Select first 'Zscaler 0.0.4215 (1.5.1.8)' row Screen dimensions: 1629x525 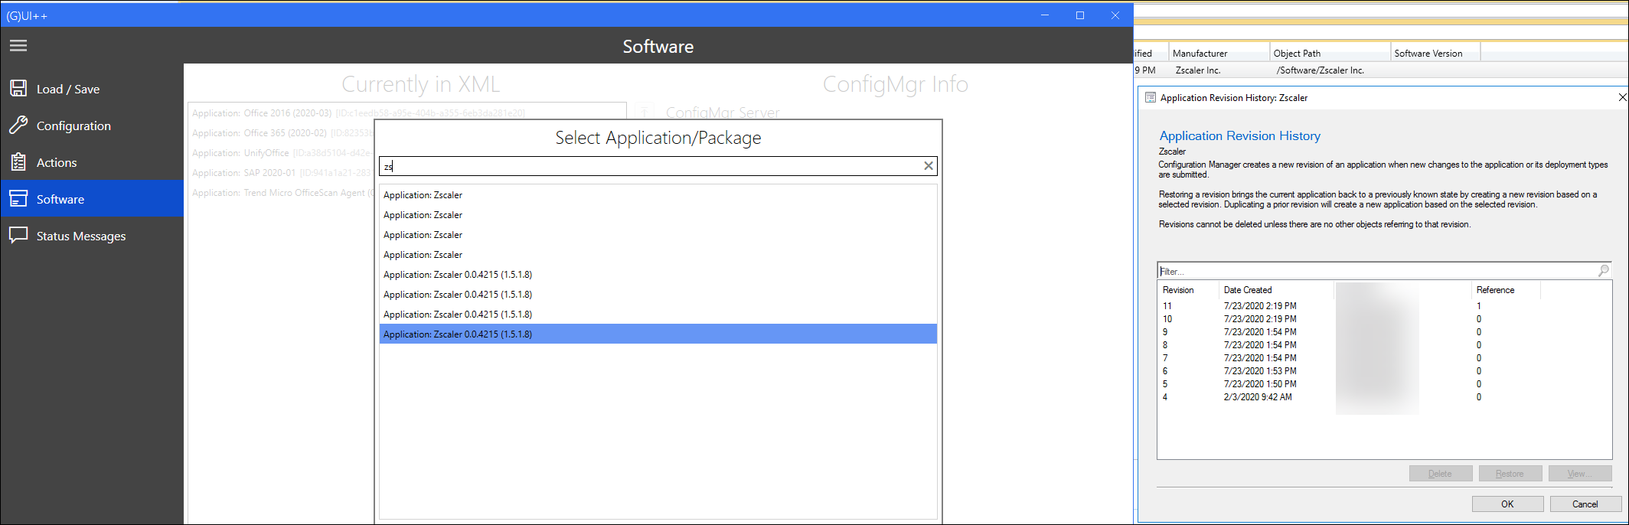click(x=658, y=275)
